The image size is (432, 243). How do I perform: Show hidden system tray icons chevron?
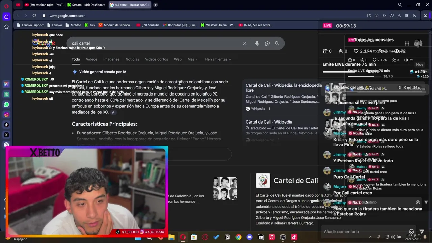click(371, 237)
